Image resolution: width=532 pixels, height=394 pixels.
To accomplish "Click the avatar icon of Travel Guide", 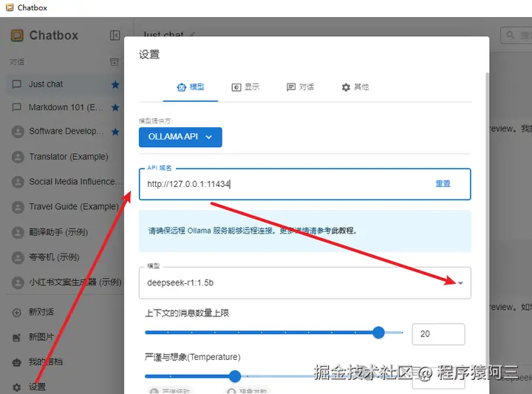I will tap(18, 207).
